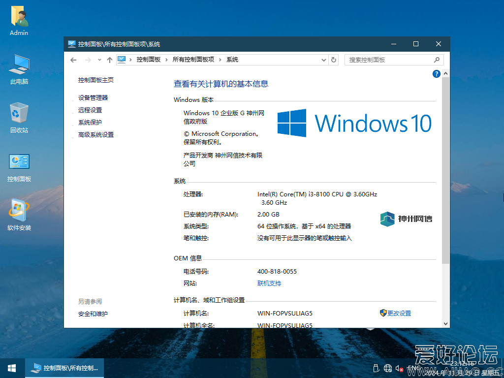Select the 系统 breadcrumb

(x=232, y=60)
